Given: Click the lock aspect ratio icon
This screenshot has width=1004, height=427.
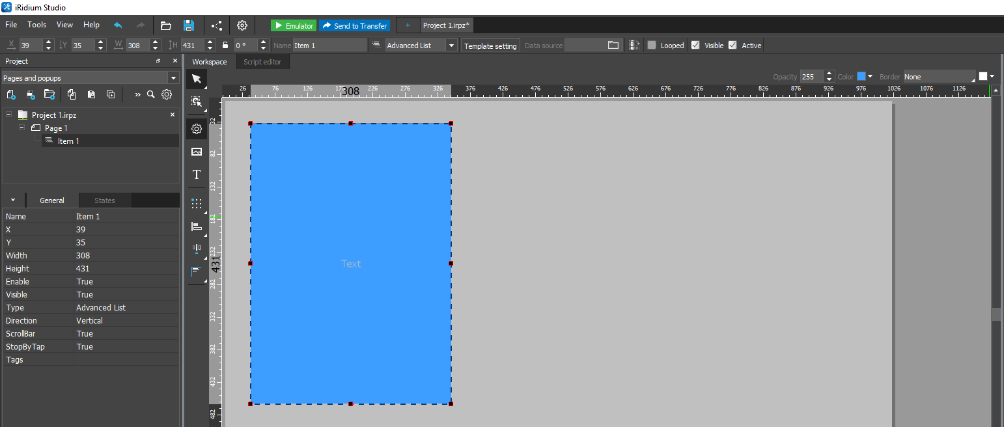Looking at the screenshot, I should [225, 46].
